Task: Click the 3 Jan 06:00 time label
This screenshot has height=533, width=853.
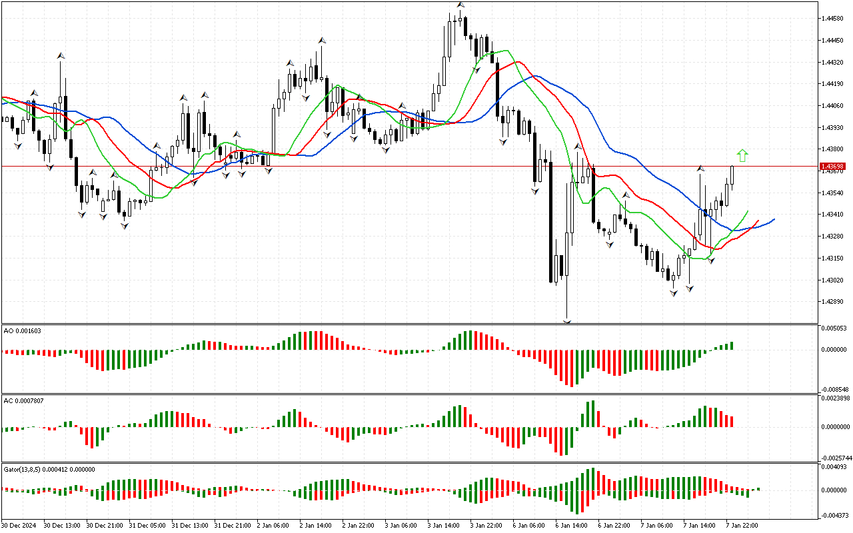Action: 403,526
